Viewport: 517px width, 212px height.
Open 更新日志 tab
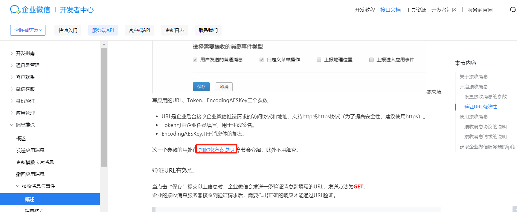click(x=175, y=30)
